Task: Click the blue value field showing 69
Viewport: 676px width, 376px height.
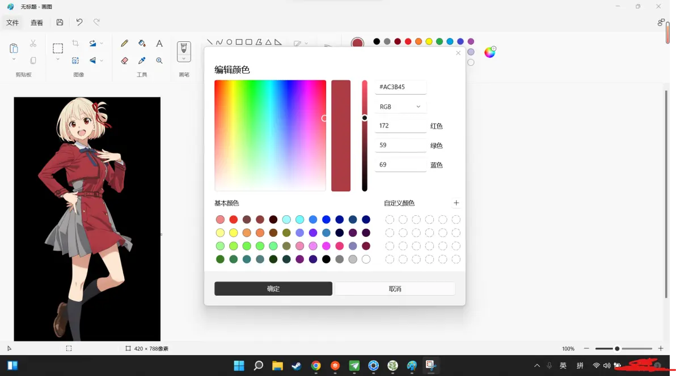Action: click(x=400, y=165)
